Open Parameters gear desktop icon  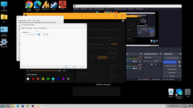pos(4,43)
